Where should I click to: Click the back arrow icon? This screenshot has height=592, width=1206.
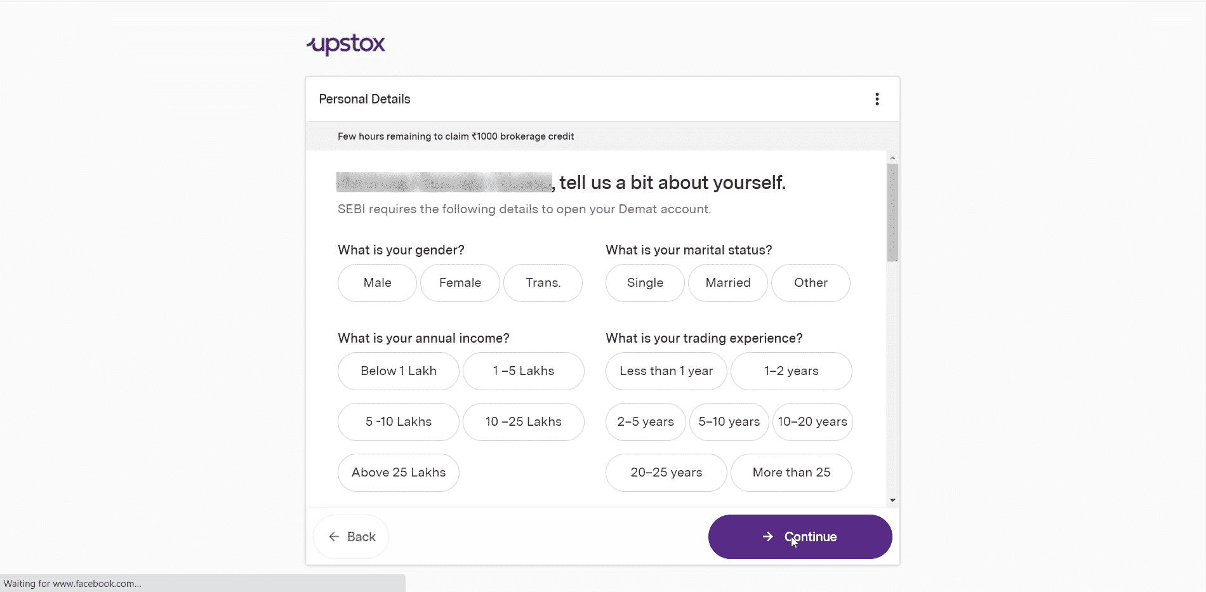(x=335, y=536)
